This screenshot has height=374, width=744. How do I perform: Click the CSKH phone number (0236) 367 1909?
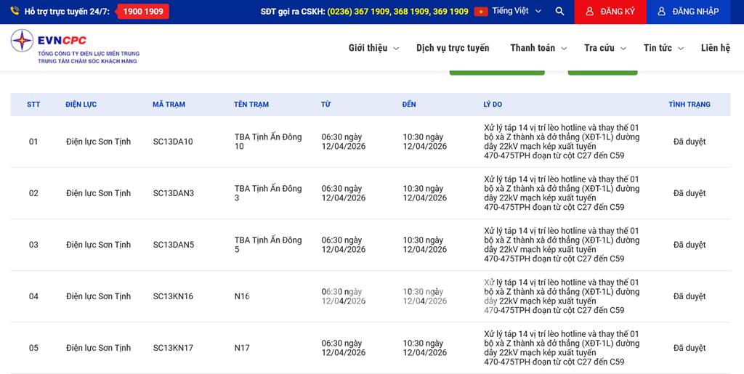pyautogui.click(x=358, y=12)
